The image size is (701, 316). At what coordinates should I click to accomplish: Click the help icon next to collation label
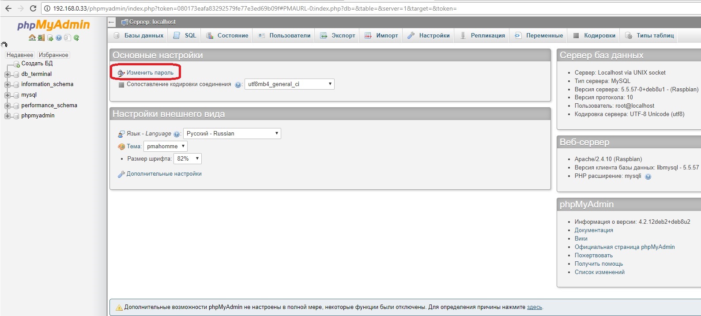[x=238, y=85]
